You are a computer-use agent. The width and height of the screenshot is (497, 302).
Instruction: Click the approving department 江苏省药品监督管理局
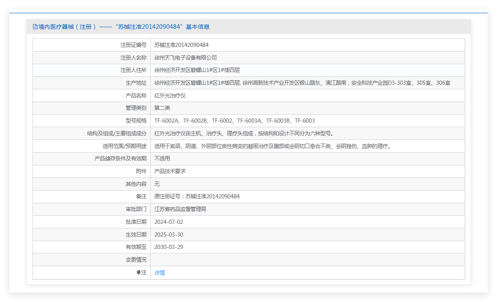point(180,209)
